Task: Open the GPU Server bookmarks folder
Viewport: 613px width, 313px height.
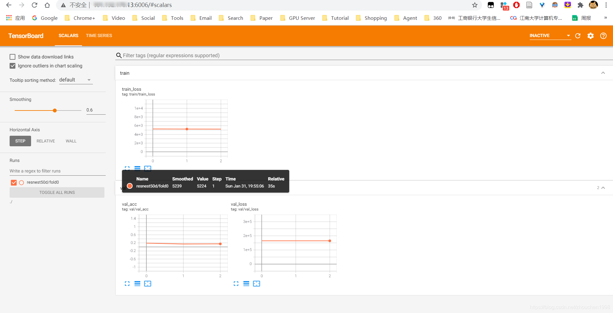Action: [298, 18]
